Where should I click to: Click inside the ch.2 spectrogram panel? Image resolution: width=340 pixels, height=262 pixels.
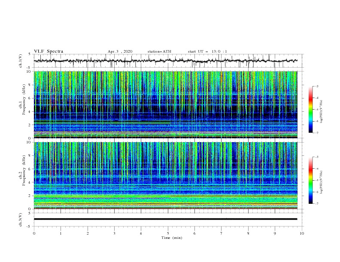tap(165, 176)
